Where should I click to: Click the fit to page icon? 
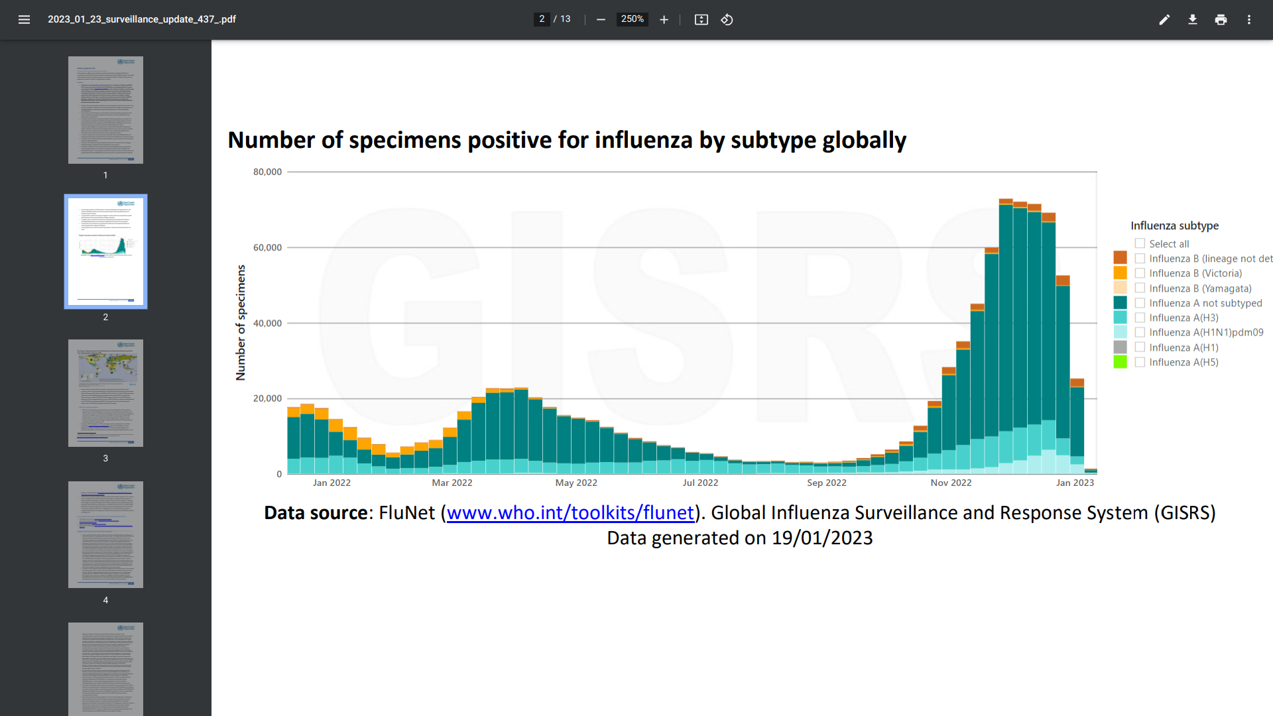701,19
